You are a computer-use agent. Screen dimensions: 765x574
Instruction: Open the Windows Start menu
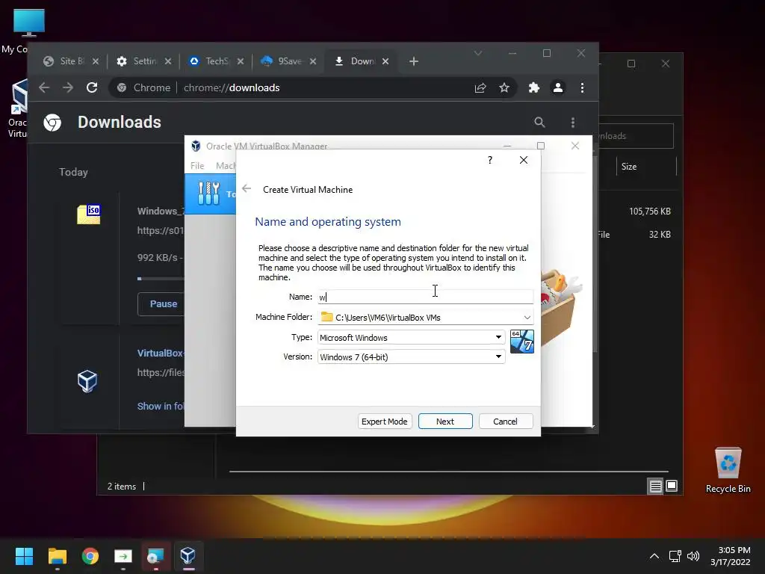24,556
